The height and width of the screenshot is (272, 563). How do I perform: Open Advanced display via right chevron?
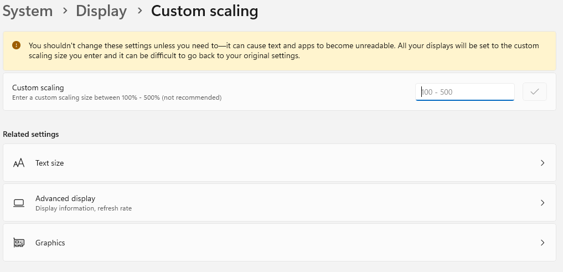(543, 203)
